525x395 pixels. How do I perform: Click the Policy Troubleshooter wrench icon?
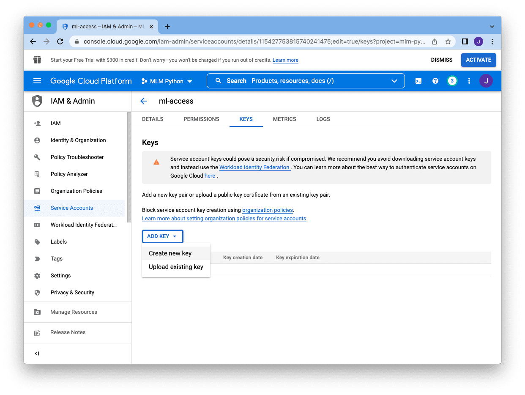(x=37, y=157)
